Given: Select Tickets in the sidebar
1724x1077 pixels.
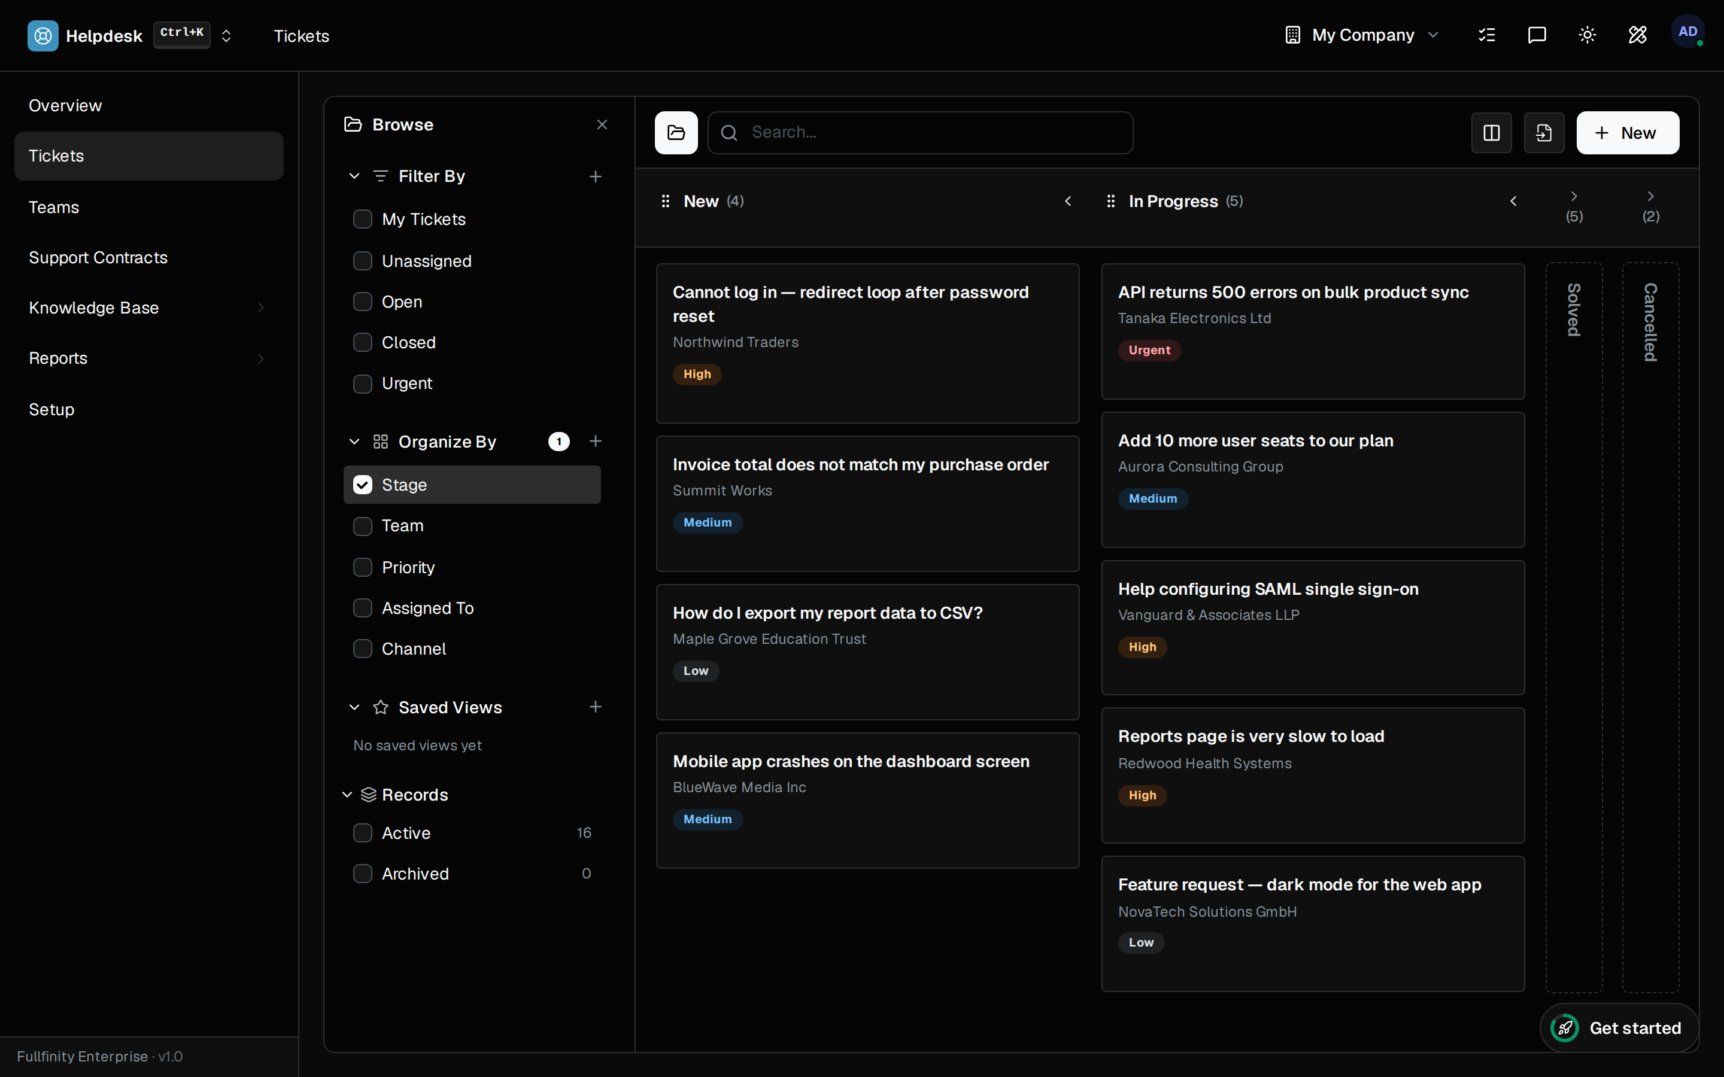Looking at the screenshot, I should point(149,156).
